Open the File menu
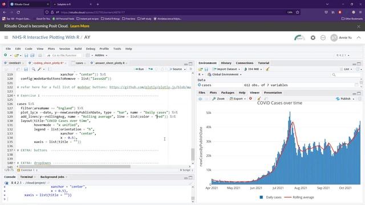The width and height of the screenshot is (365, 205). (8, 49)
